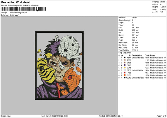Click the 'Right:' measurement label
The height and width of the screenshot is (118, 167).
121,30
